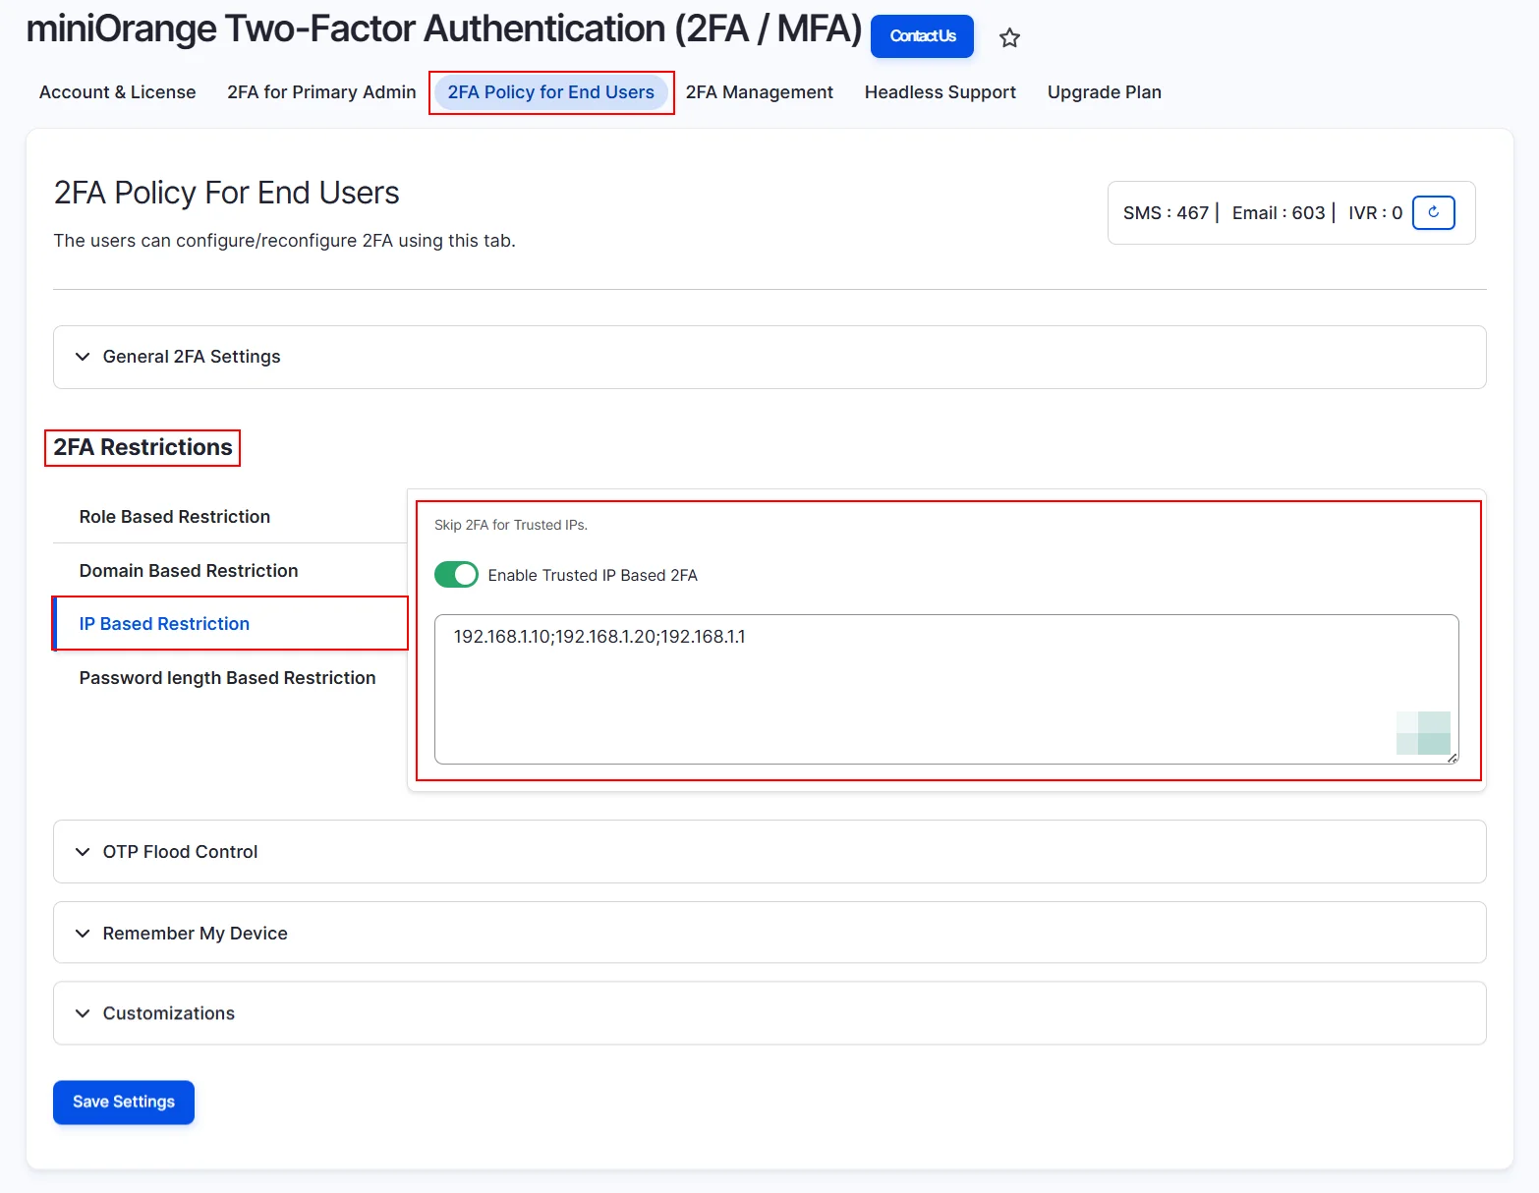Expand the General 2FA Settings section chevron
1539x1193 pixels.
click(83, 357)
